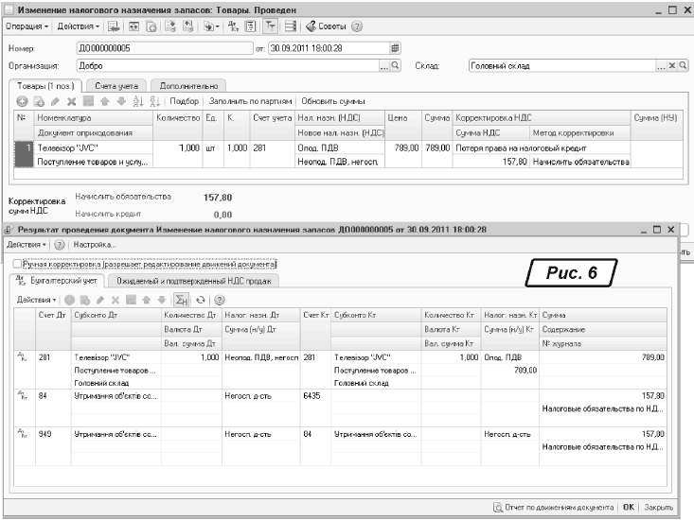Switch to the Счета учета tab
The height and width of the screenshot is (520, 694).
(x=108, y=86)
